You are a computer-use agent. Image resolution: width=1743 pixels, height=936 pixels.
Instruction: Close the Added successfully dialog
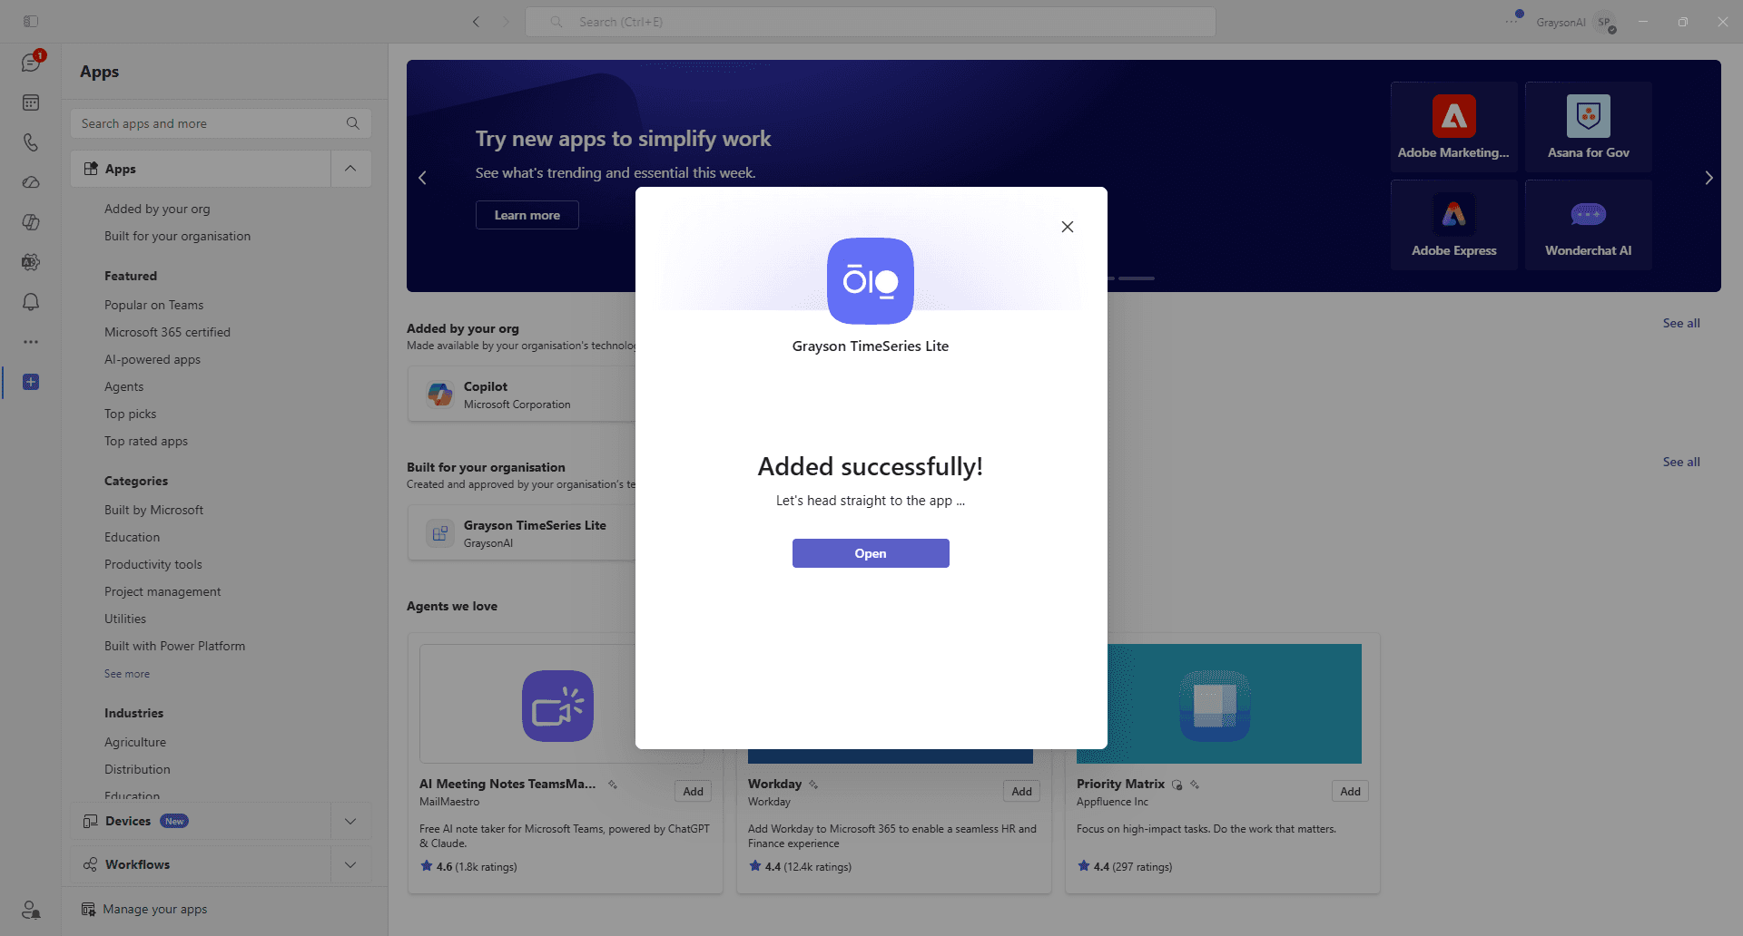click(x=1068, y=227)
